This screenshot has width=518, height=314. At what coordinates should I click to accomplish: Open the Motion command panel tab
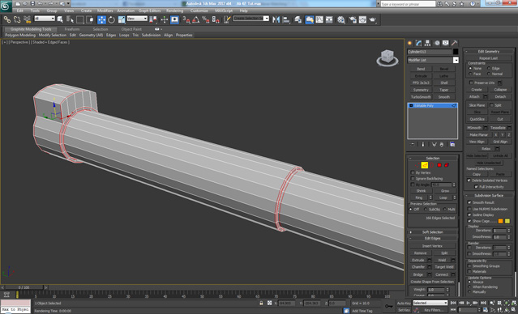(437, 43)
